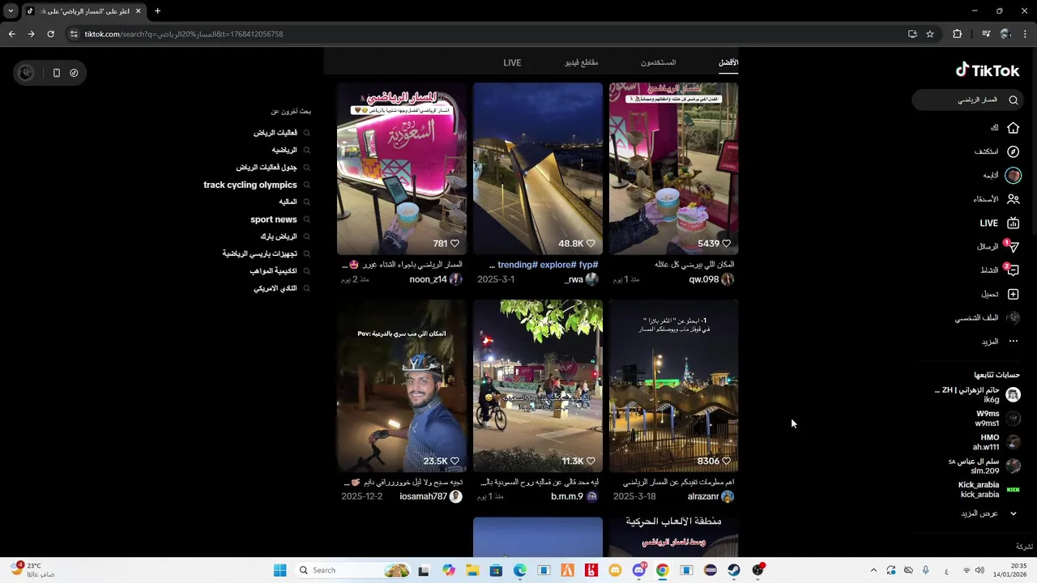Open File Explorer from the taskbar
1037x583 pixels.
472,571
